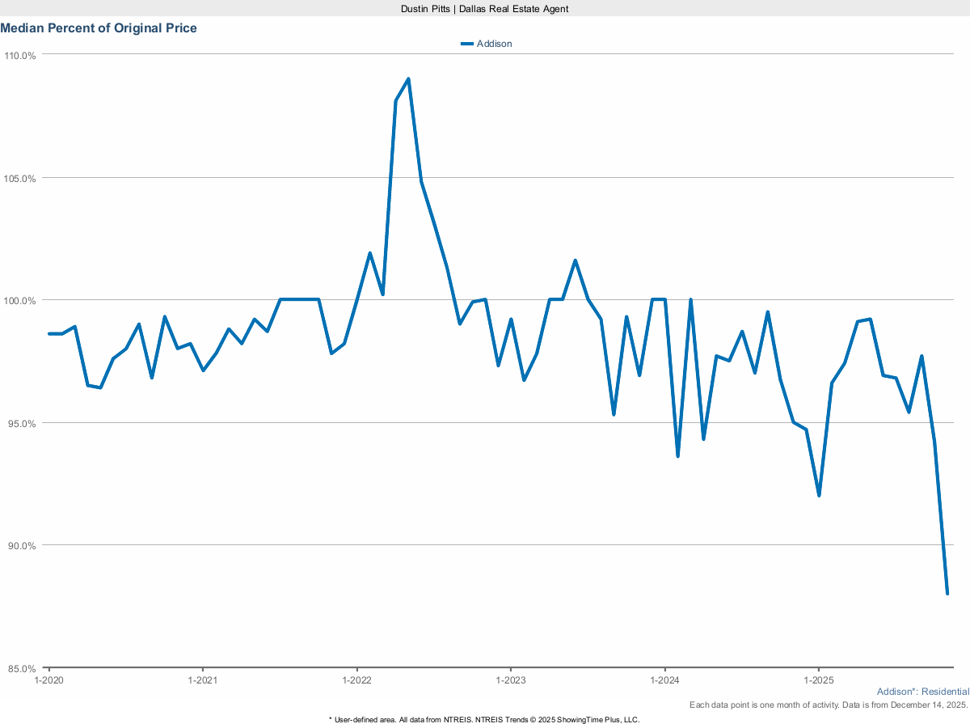Image resolution: width=970 pixels, height=728 pixels.
Task: Select the lowest data point near 88% at chart end
Action: (x=947, y=593)
